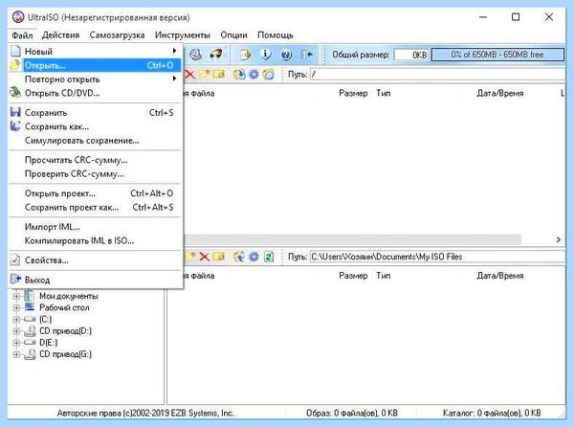Screen dimensions: 574x427
Task: Click the icon beside Сохранить как
Action: 15,126
